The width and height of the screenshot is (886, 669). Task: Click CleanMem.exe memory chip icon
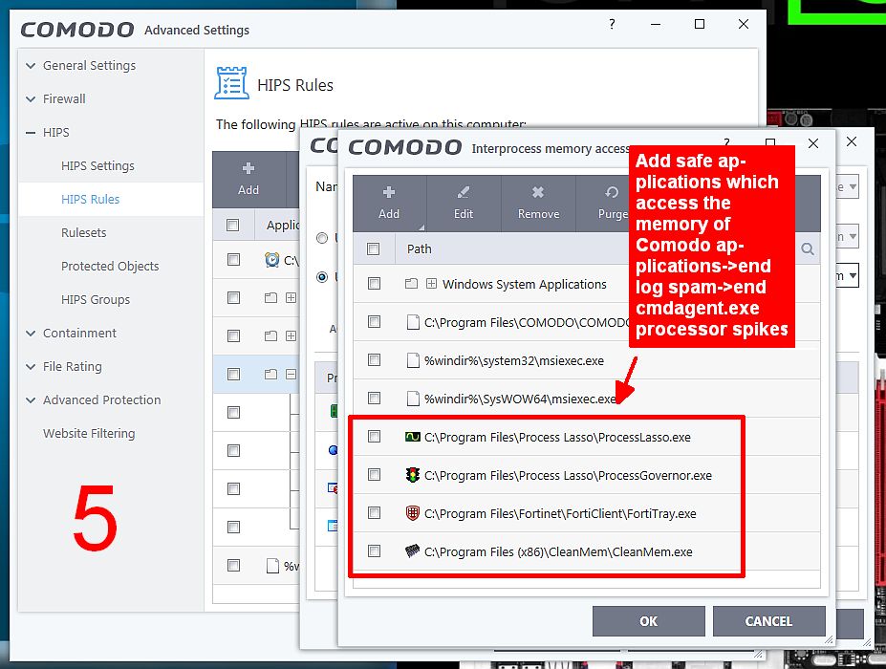413,550
